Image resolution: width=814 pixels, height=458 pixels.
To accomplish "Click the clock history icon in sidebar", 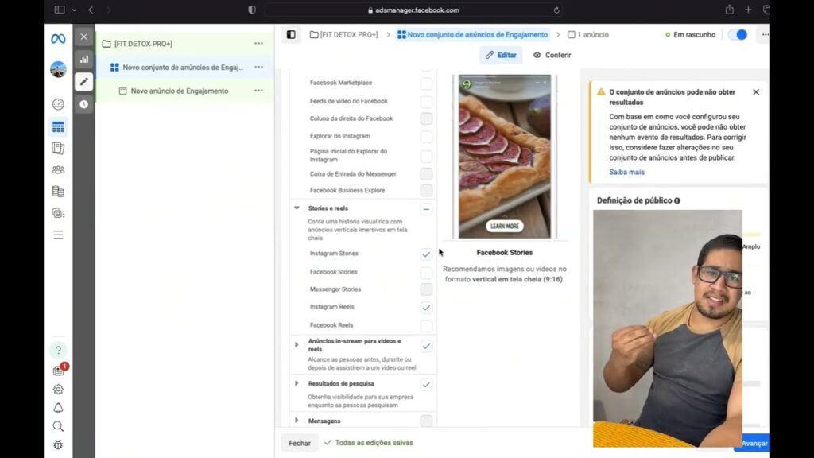I will [83, 104].
